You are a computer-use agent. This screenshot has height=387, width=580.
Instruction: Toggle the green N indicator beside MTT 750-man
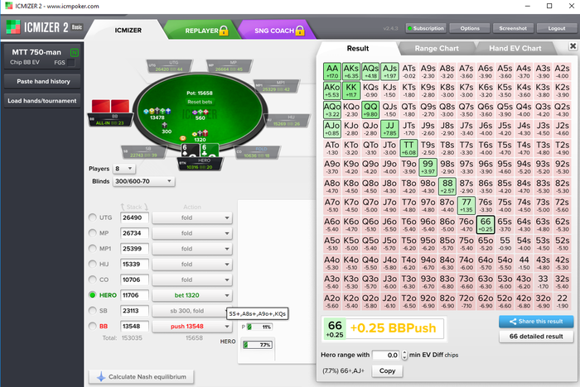pos(75,52)
